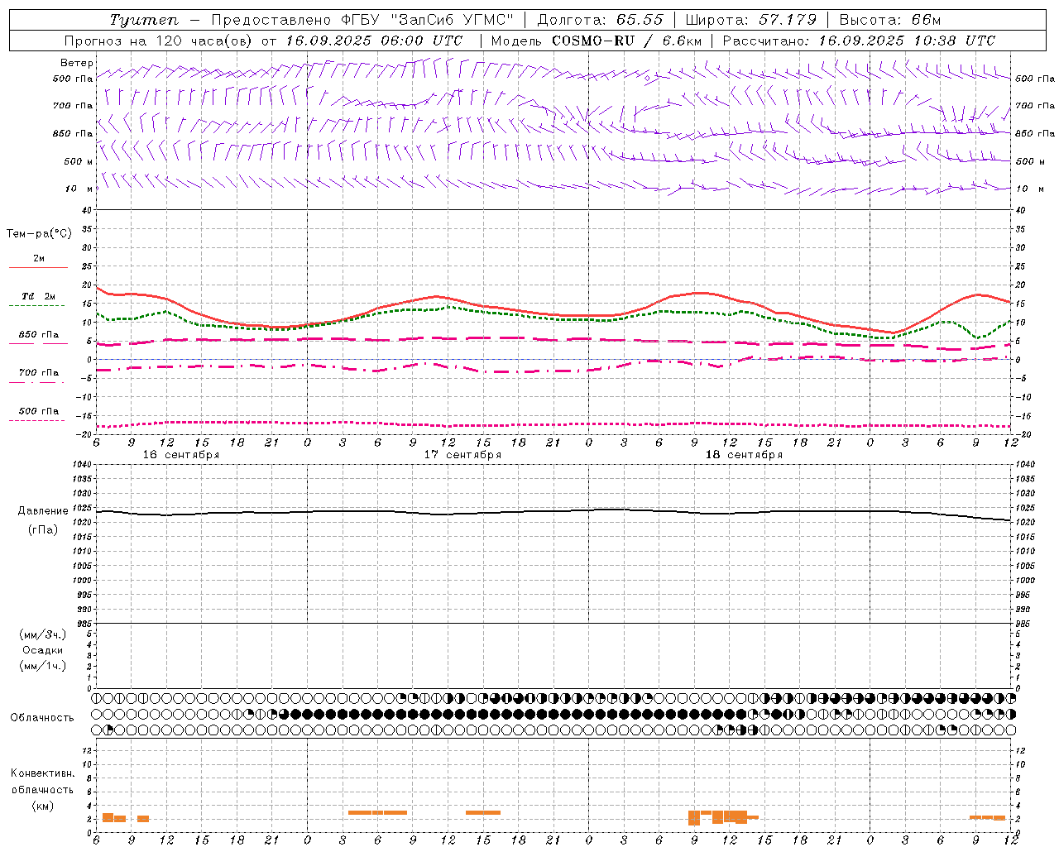Screen dimensions: 1059x847
Task: Click the "Высота: 66м" header field
Action: [x=890, y=20]
